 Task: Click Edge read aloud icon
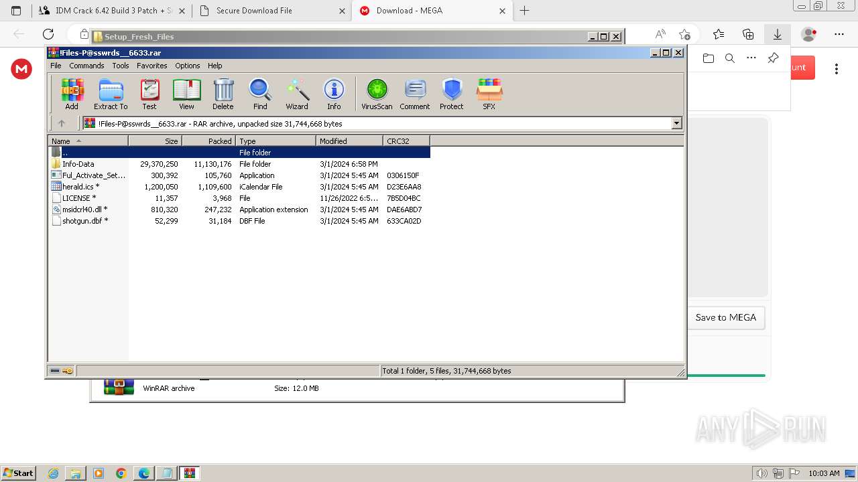660,34
